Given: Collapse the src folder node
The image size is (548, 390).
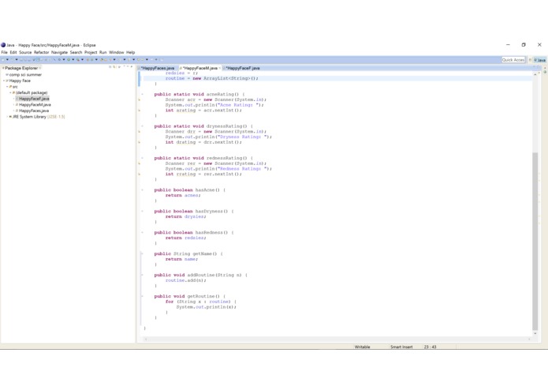Looking at the screenshot, I should (7, 87).
